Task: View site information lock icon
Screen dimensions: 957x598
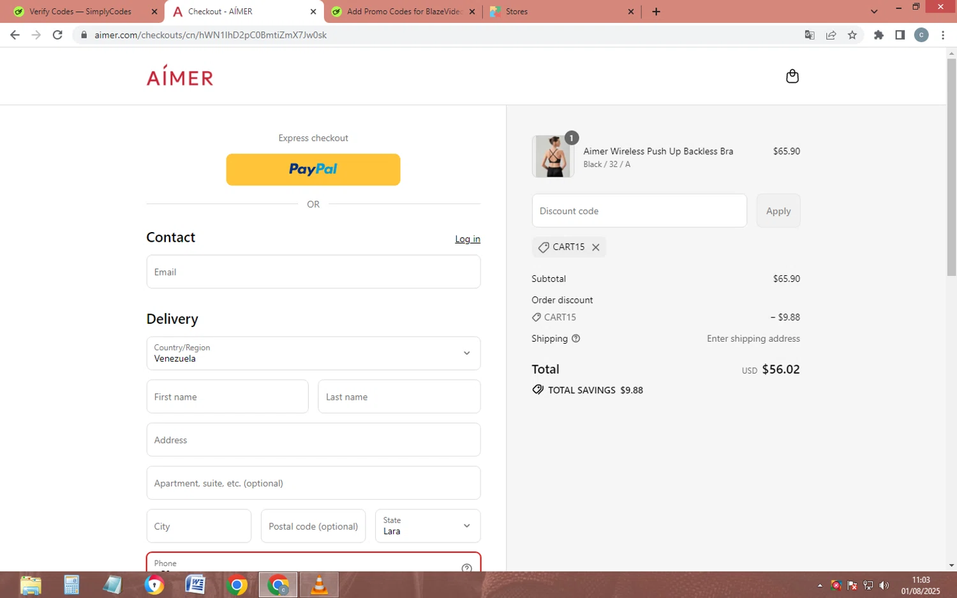Action: pyautogui.click(x=84, y=35)
